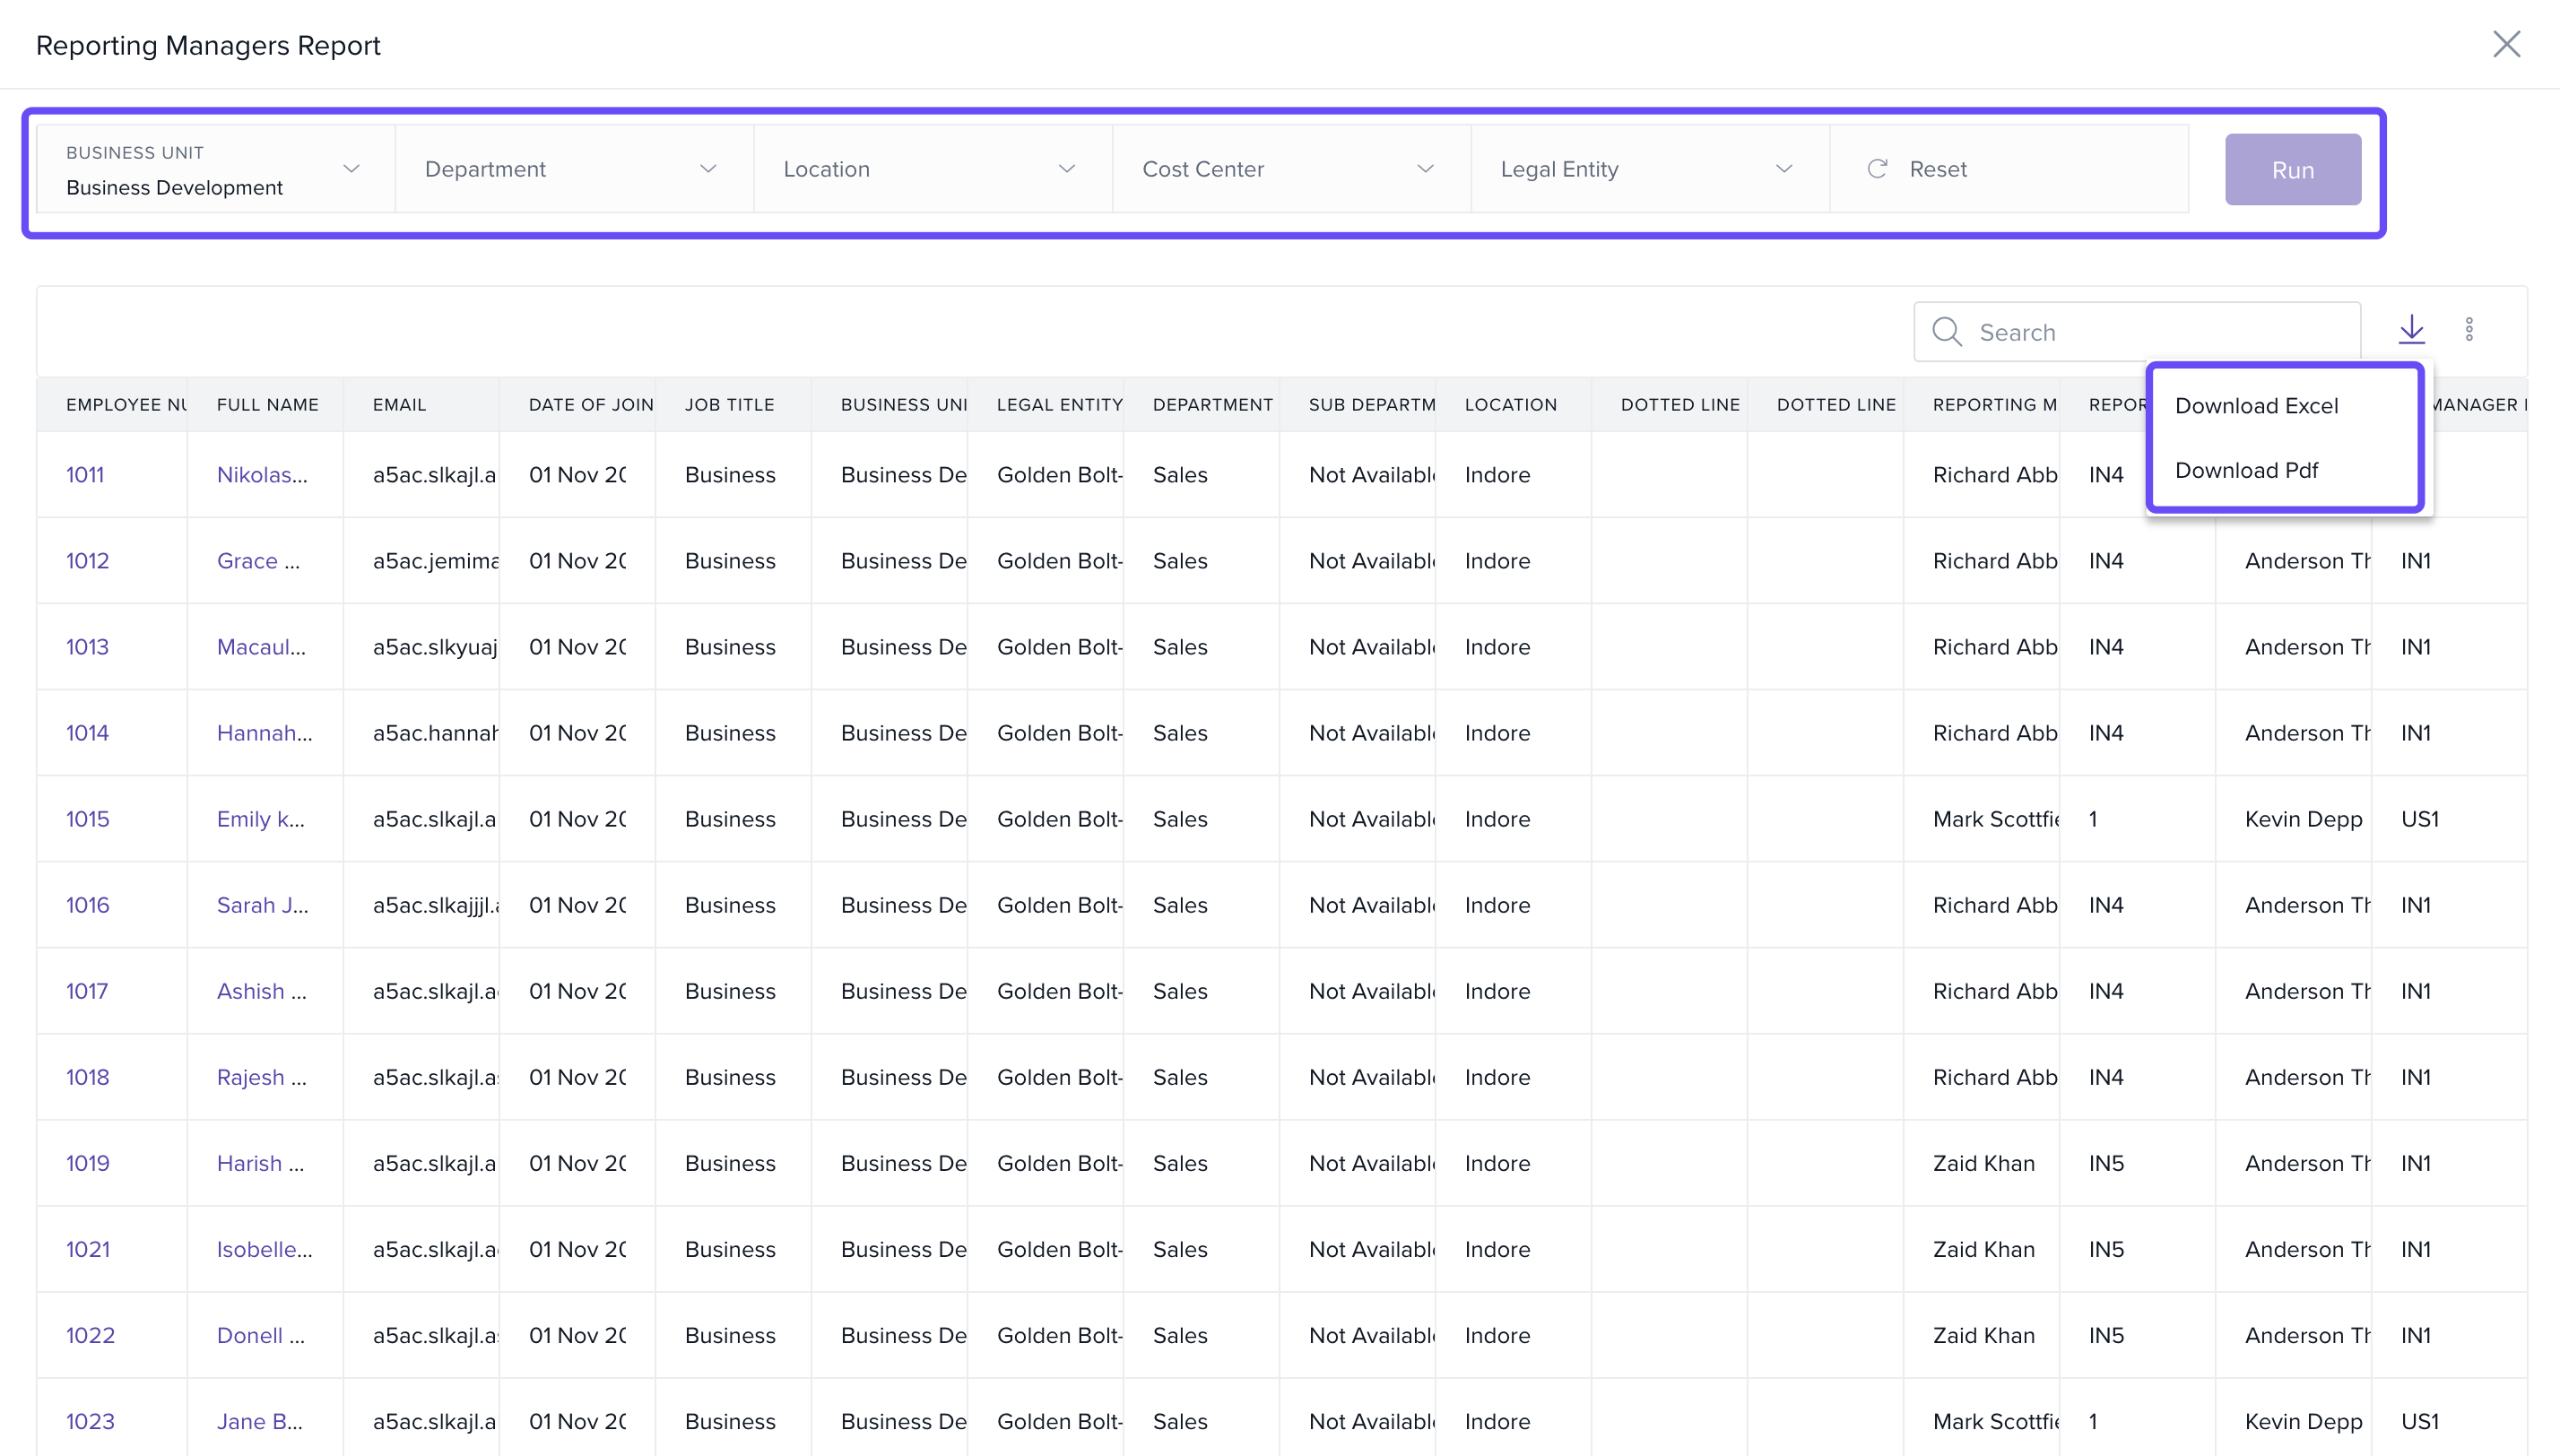Open employee number 1011 link
The image size is (2560, 1456).
tap(85, 475)
